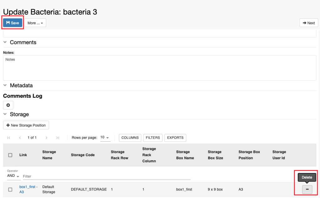Go to next page arrow

47,138
